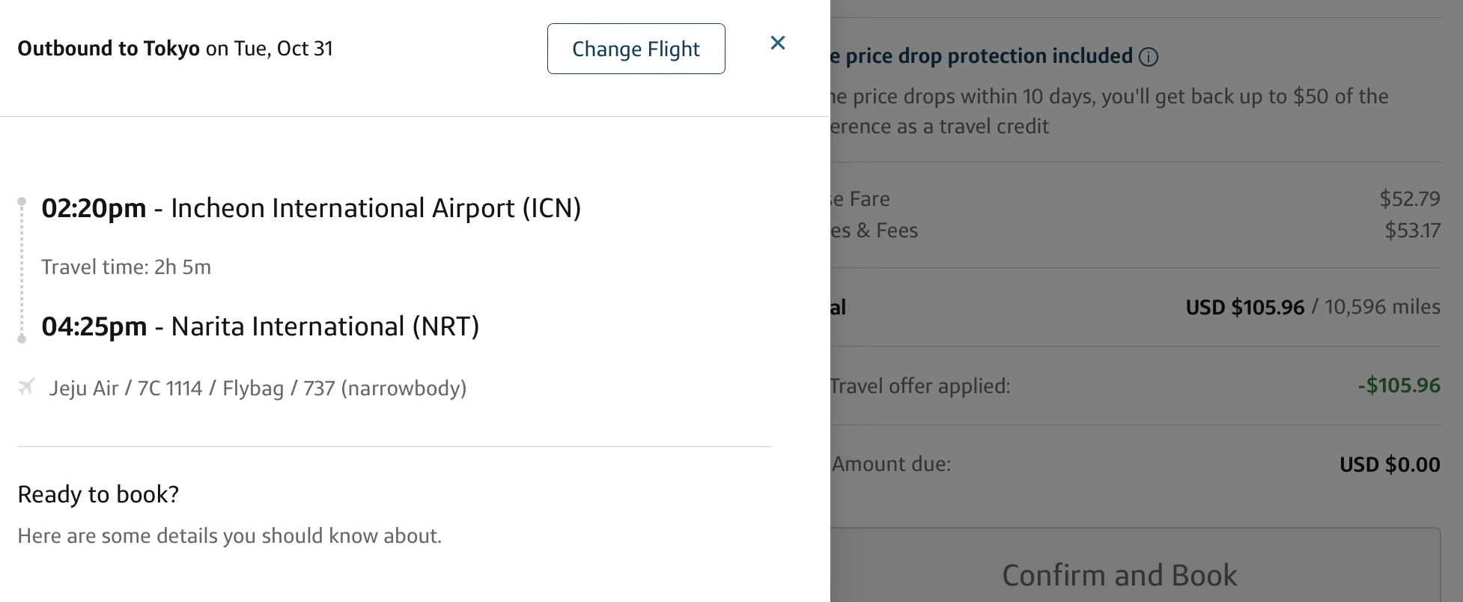
Task: Click the USD $105.96 total price
Action: (1244, 307)
